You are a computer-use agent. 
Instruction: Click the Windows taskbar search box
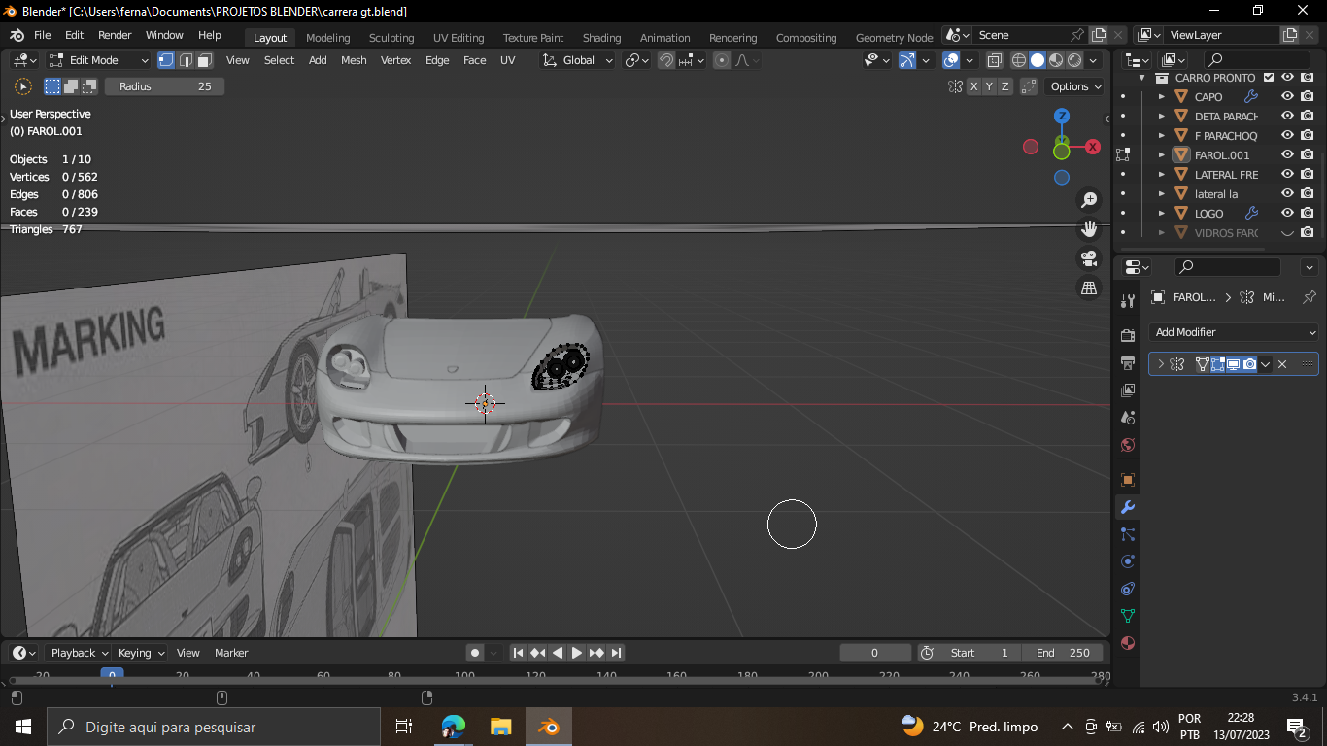click(216, 727)
